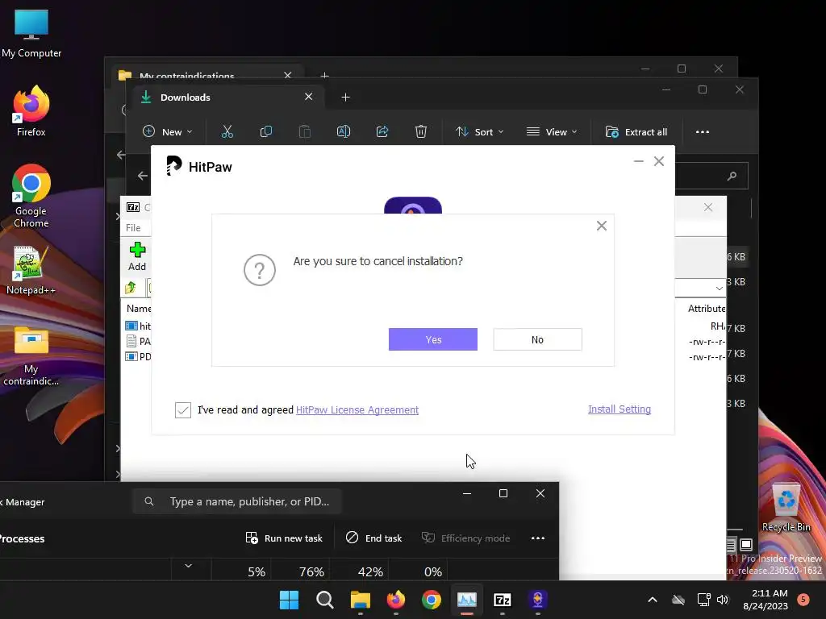Open File Explorer from taskbar

(361, 600)
